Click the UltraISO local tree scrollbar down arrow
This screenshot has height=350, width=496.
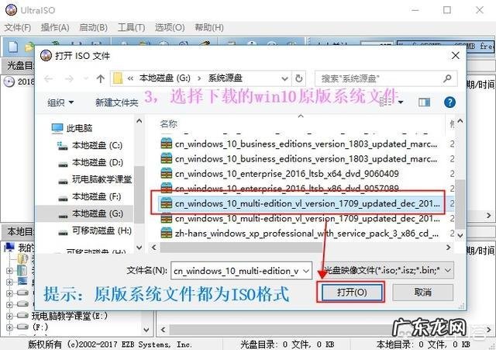tap(146, 330)
